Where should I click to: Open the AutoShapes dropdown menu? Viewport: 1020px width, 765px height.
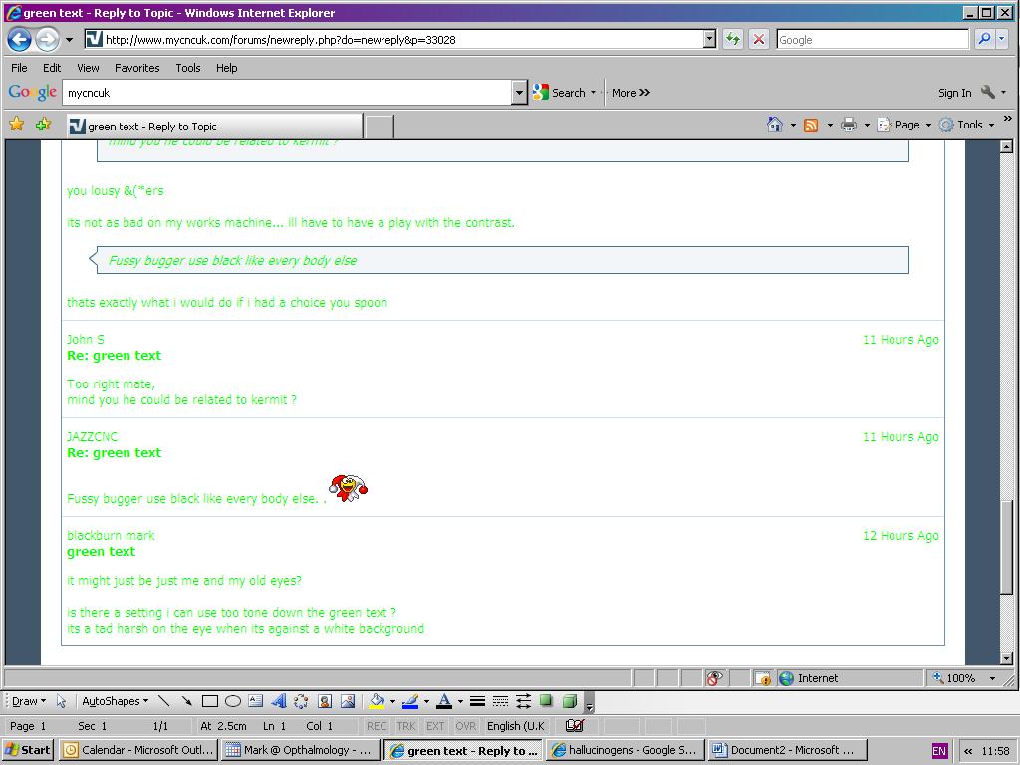[x=115, y=701]
